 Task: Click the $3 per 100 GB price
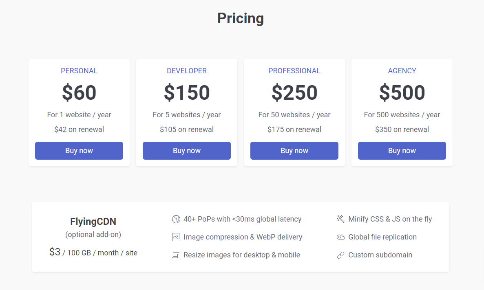point(93,253)
